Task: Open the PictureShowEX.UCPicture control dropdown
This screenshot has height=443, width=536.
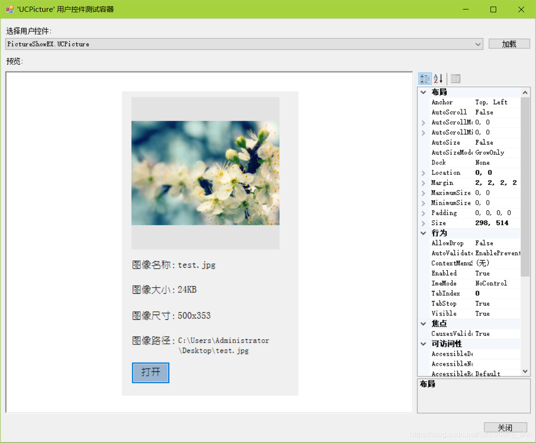Action: pyautogui.click(x=478, y=44)
